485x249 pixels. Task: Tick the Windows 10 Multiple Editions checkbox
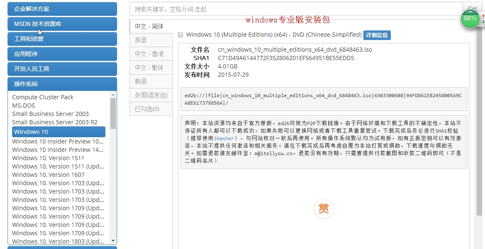[x=180, y=35]
